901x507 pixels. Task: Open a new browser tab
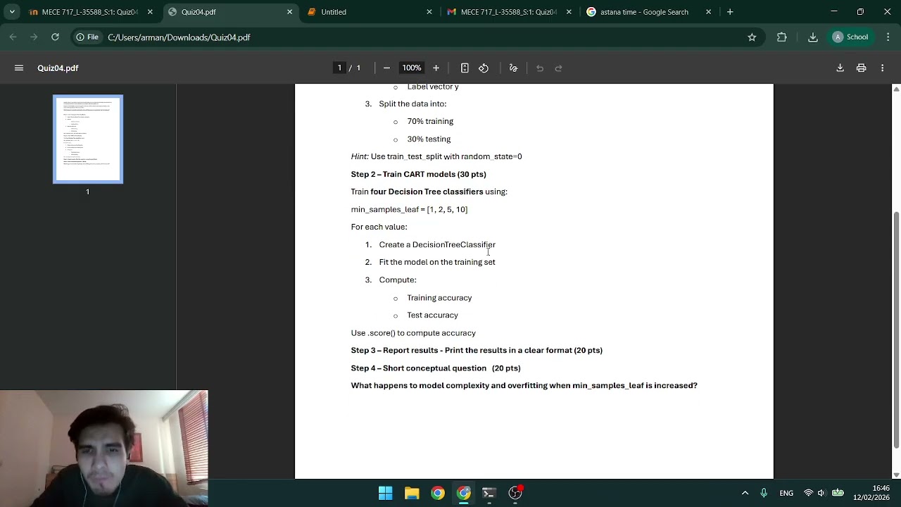730,12
